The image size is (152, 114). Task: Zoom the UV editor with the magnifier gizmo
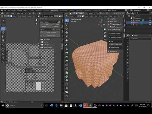(x=36, y=20)
